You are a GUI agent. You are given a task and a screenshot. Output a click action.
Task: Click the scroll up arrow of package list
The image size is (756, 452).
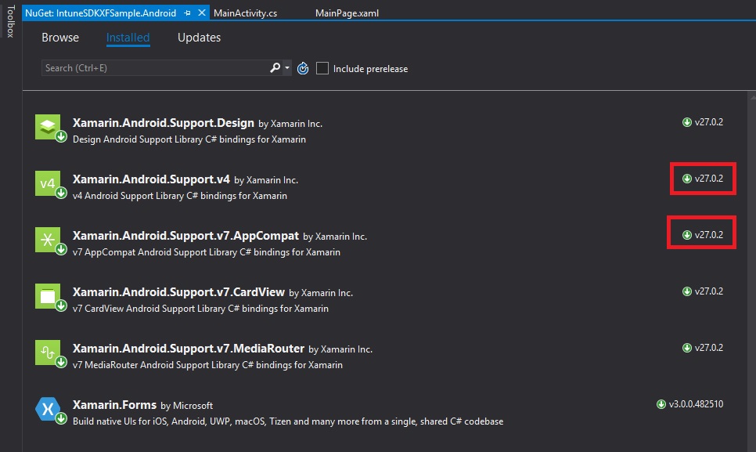[753, 98]
